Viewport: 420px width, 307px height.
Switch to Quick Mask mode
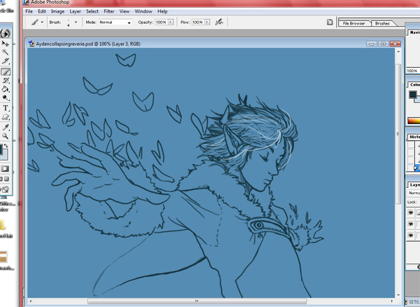point(5,169)
